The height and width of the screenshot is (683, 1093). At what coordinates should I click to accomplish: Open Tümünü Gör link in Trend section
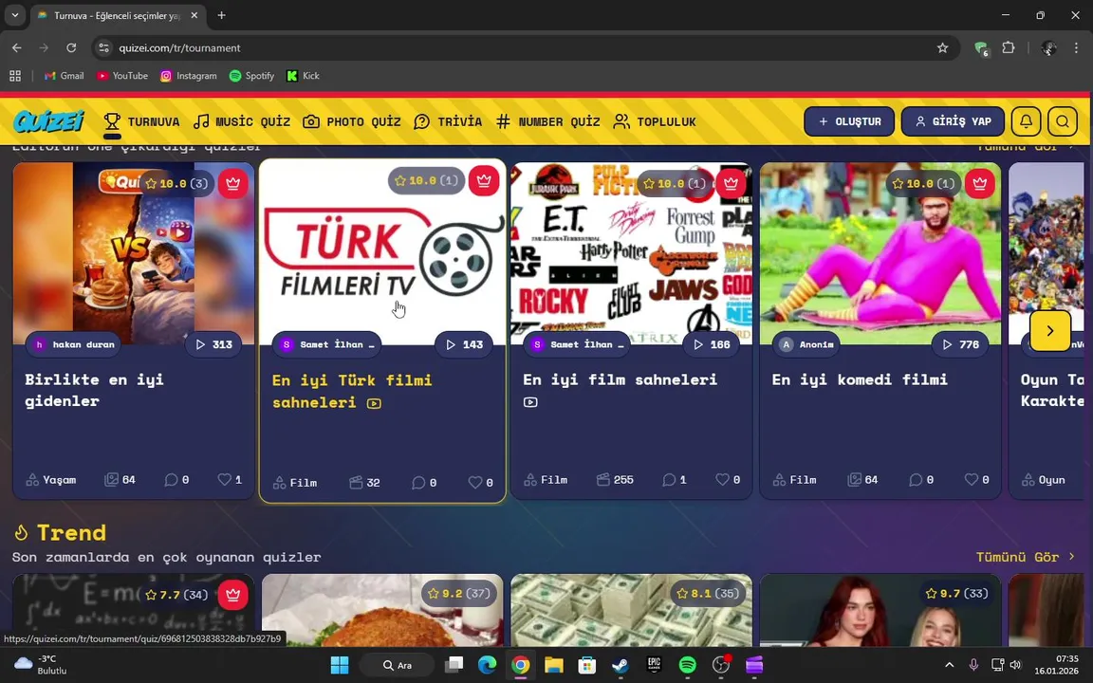[x=1026, y=557]
